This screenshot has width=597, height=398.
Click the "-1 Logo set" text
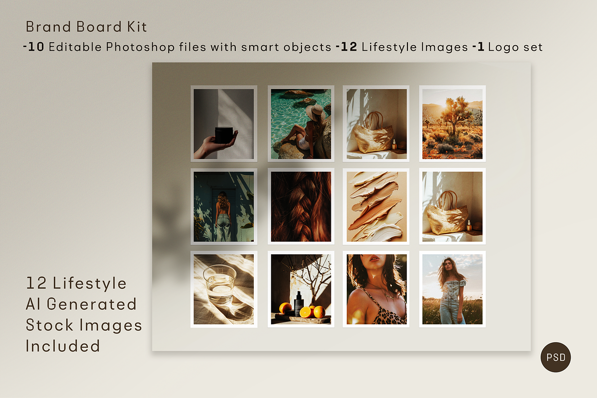(x=507, y=47)
